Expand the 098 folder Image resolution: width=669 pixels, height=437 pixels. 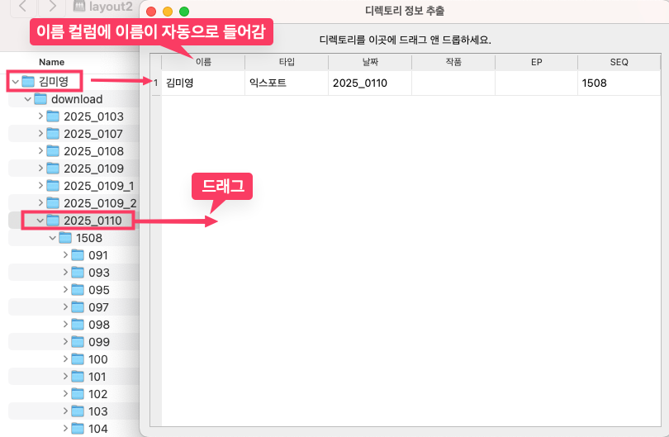pos(65,325)
